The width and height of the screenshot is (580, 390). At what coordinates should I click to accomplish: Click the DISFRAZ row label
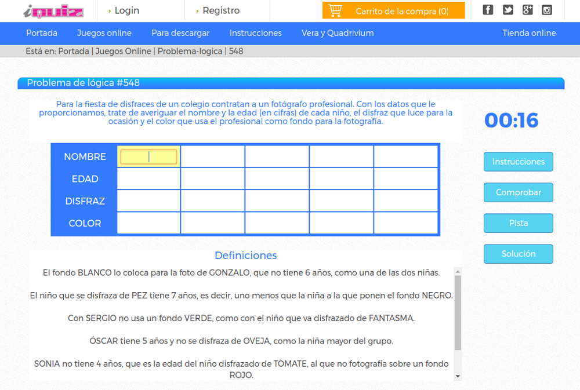[85, 201]
